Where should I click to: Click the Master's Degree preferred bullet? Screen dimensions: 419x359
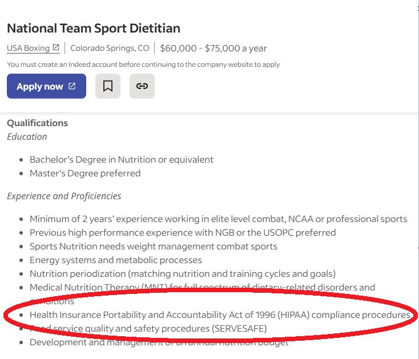85,173
